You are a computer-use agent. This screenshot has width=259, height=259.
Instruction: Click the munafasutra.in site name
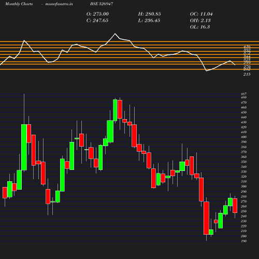pos(59,4)
